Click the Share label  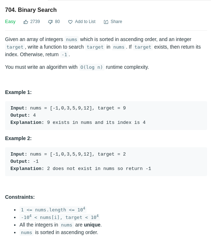116,22
